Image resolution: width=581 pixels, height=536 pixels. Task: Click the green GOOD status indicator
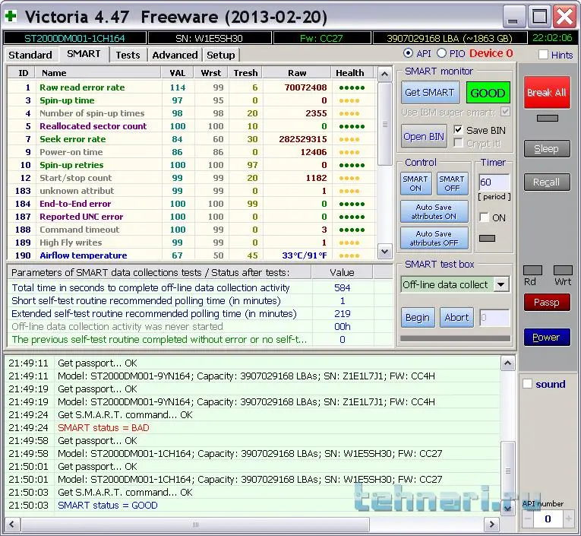coord(488,92)
